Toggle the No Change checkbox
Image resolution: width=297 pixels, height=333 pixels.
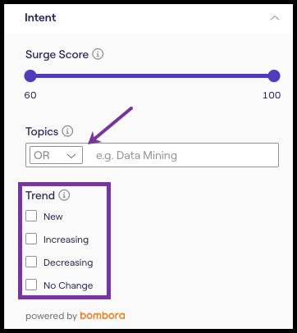[x=31, y=285]
